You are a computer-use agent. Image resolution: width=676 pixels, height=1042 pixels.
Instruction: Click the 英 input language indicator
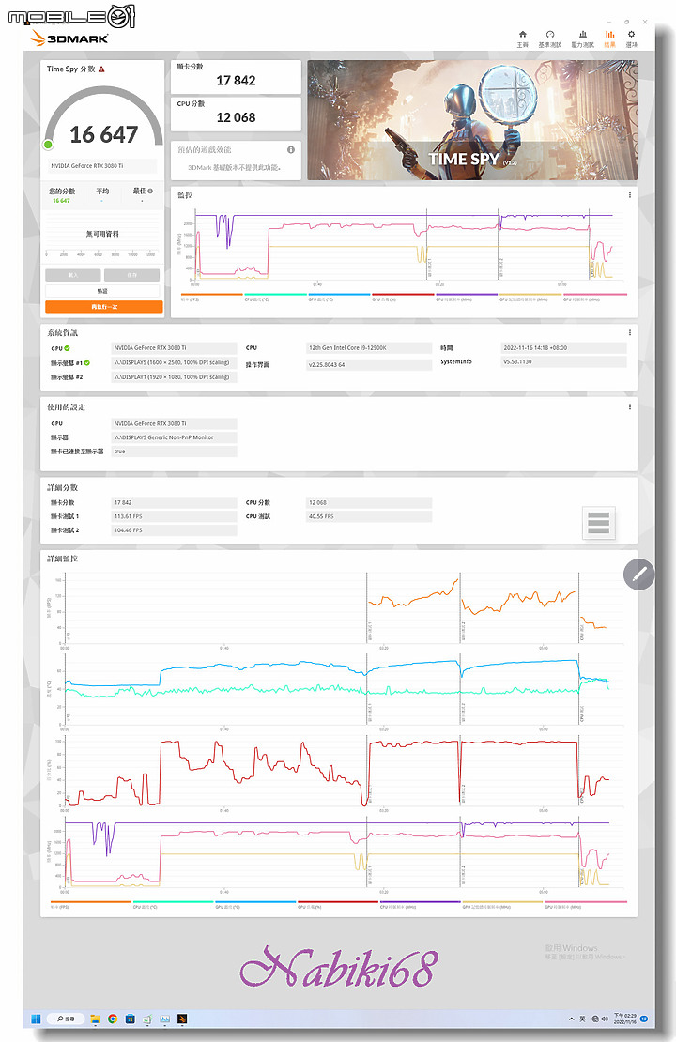coord(582,1019)
